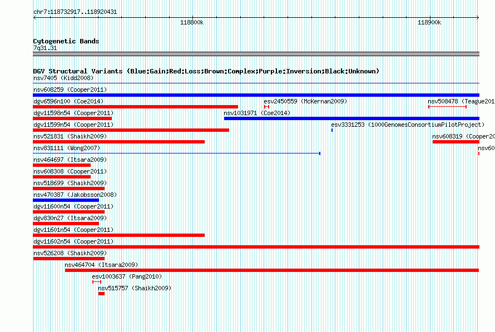
Task: Click the nsv508478 variant label
Action: pyautogui.click(x=461, y=101)
